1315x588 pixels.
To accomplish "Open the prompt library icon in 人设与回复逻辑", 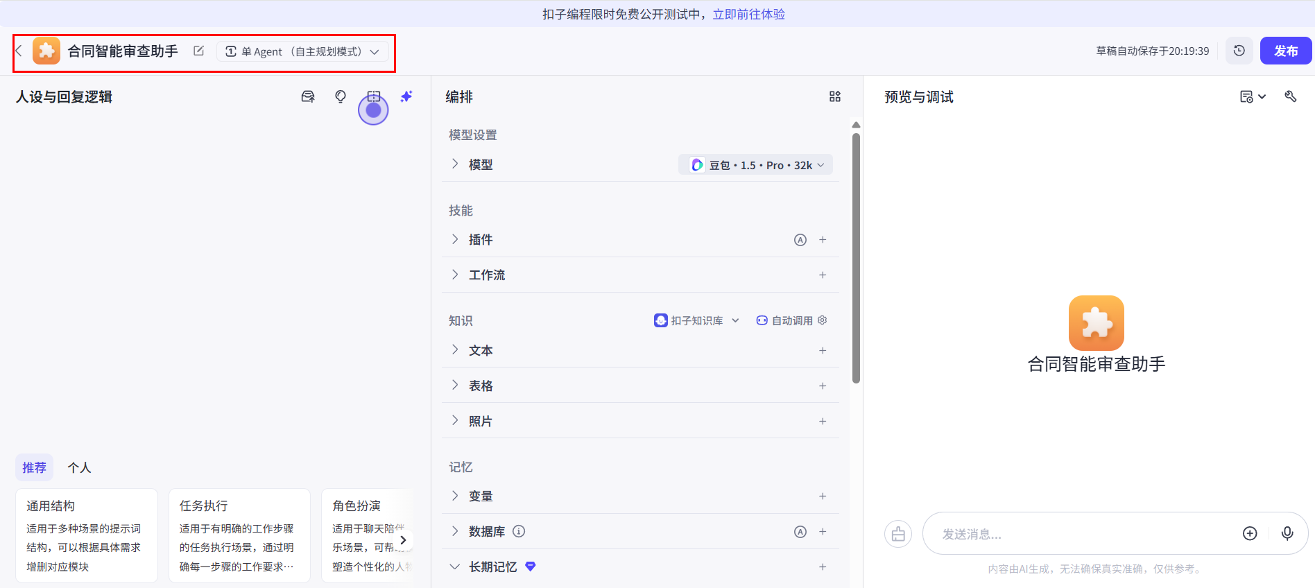I will (x=308, y=96).
